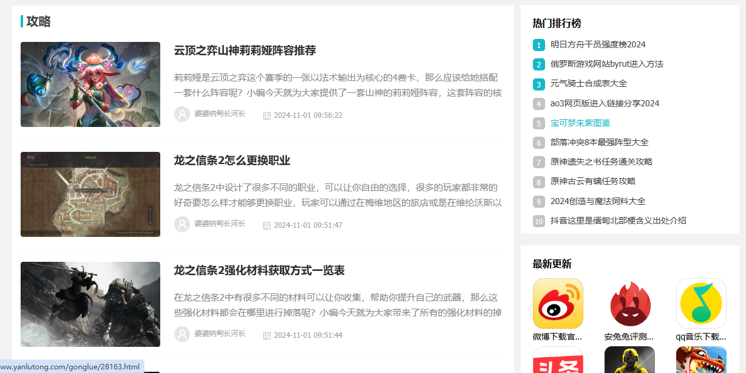Click calendar icon next to 2024-11-01 09:56:22
The width and height of the screenshot is (746, 373).
tap(266, 115)
